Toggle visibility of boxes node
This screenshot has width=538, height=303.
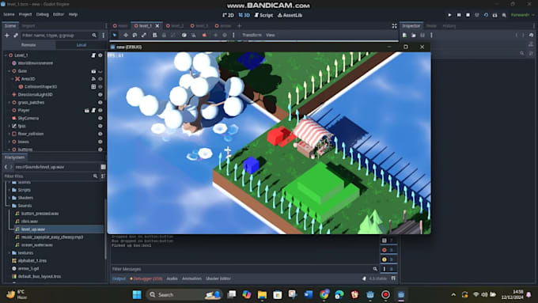(x=100, y=142)
